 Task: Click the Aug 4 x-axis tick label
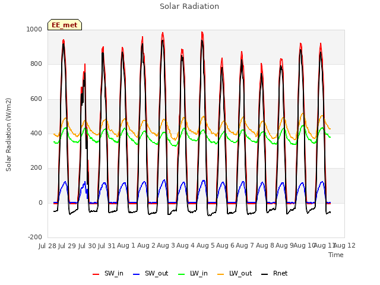point(185,246)
